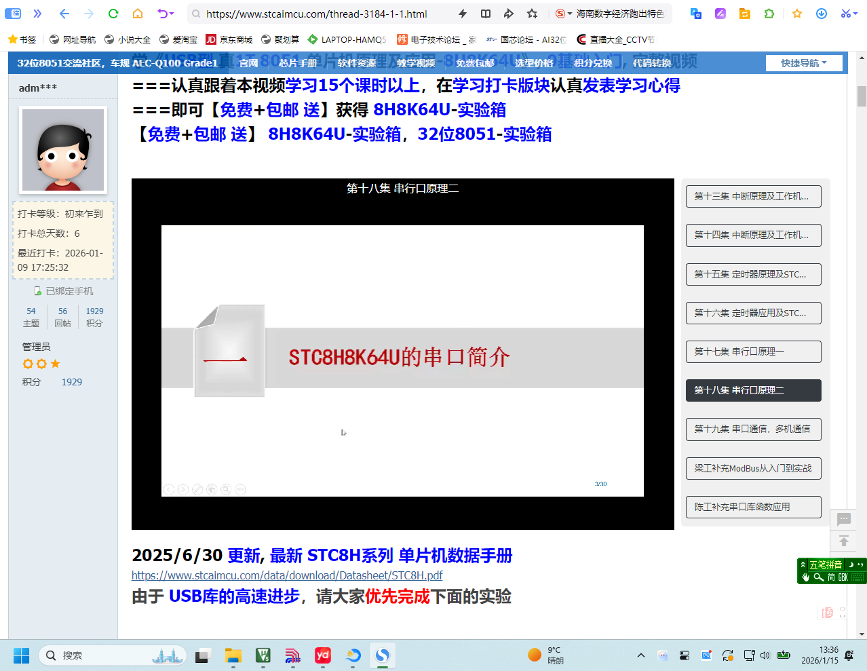Open the translate icon in browser toolbar
The width and height of the screenshot is (867, 671).
pos(695,14)
